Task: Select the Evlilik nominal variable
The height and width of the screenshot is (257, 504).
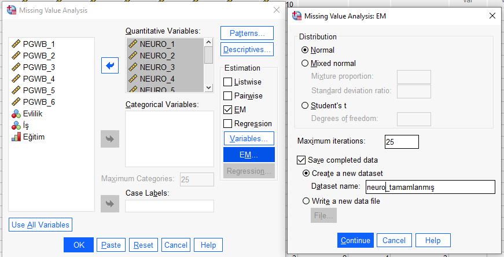Action: [27, 113]
